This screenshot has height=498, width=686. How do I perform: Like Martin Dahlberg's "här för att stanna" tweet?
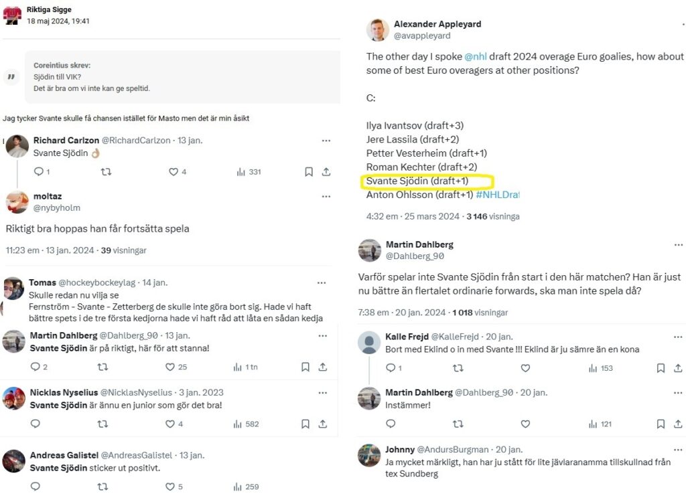(170, 367)
